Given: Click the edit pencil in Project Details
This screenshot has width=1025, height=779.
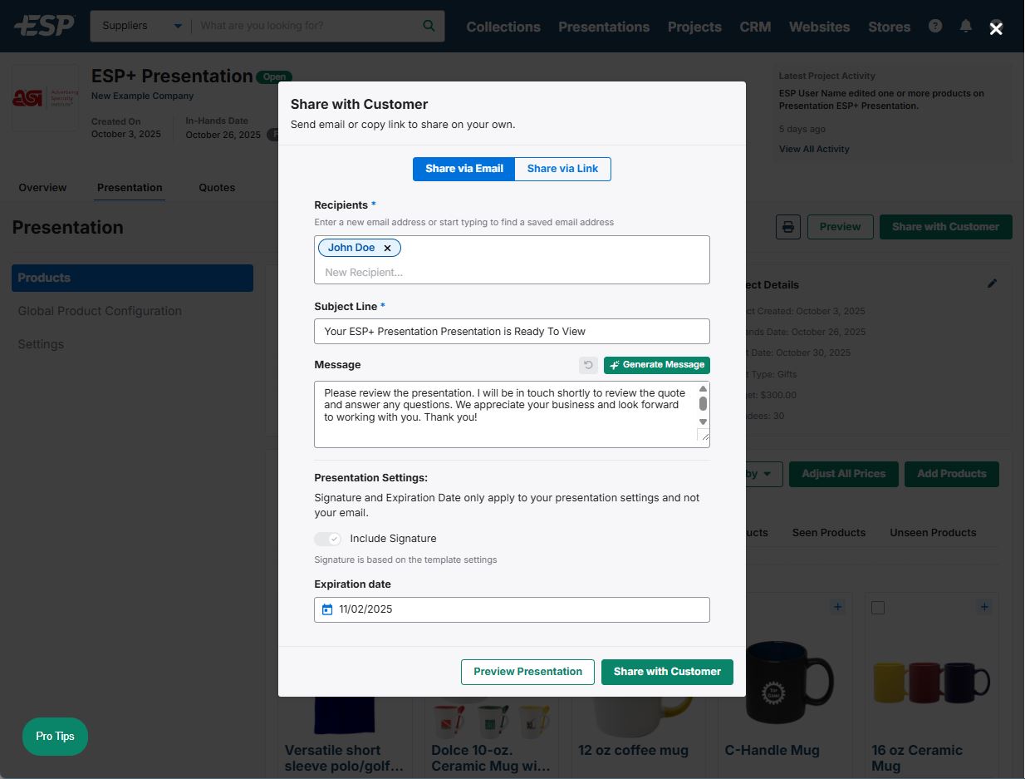Looking at the screenshot, I should pyautogui.click(x=992, y=283).
